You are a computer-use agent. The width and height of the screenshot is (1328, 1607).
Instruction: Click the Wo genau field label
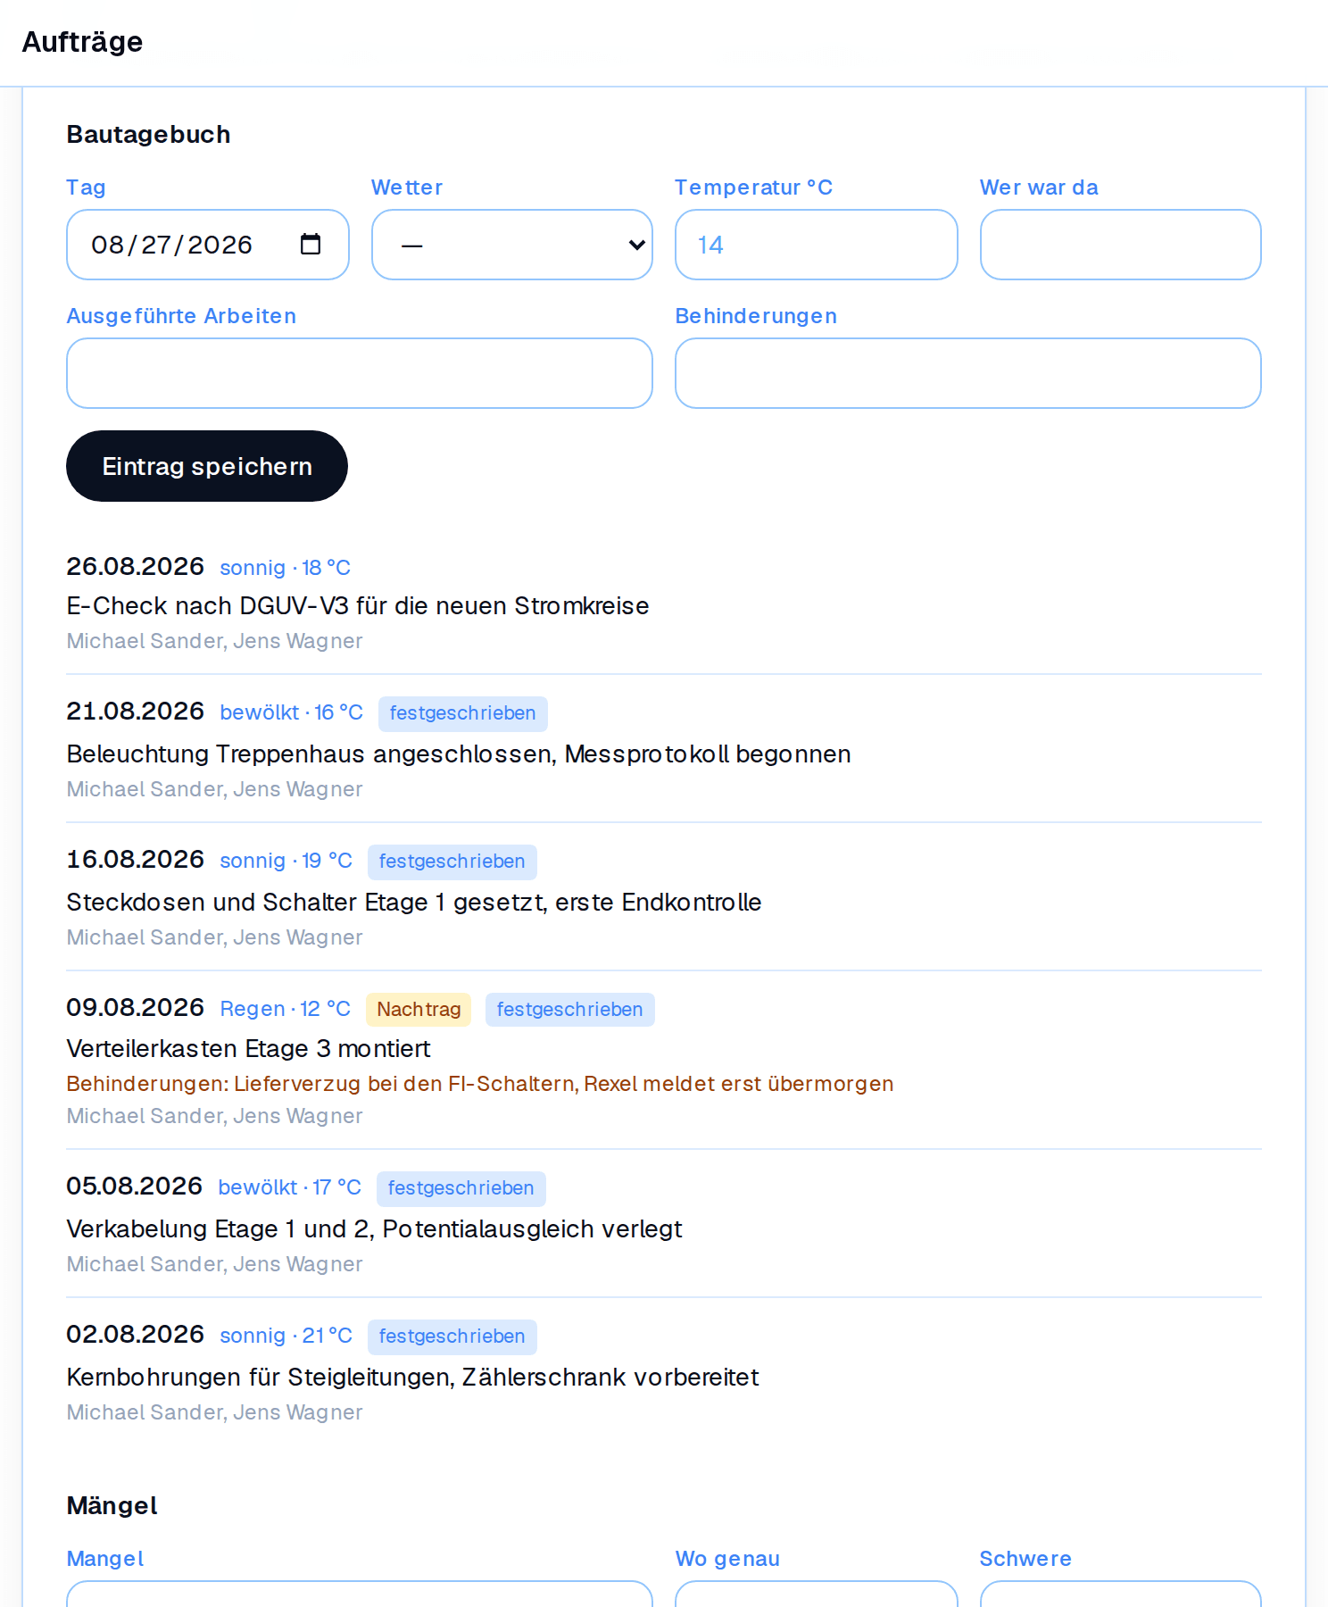[728, 1559]
